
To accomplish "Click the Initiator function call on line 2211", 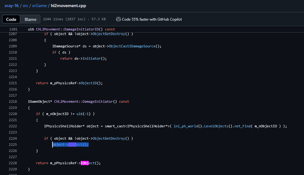I will pyautogui.click(x=94, y=58).
